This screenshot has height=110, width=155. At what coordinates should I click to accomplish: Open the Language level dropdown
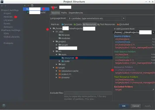pyautogui.click(x=124, y=18)
